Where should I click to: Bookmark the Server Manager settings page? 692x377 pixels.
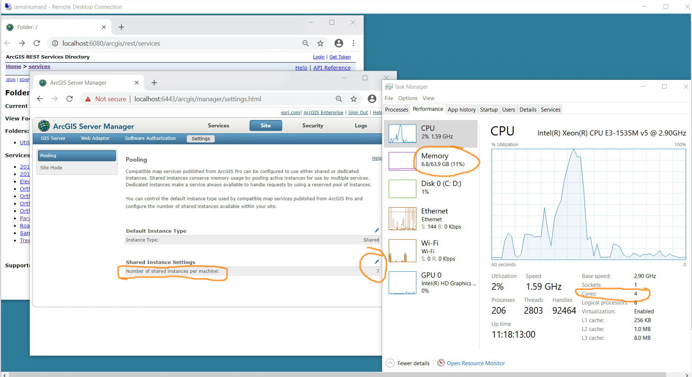coord(353,99)
